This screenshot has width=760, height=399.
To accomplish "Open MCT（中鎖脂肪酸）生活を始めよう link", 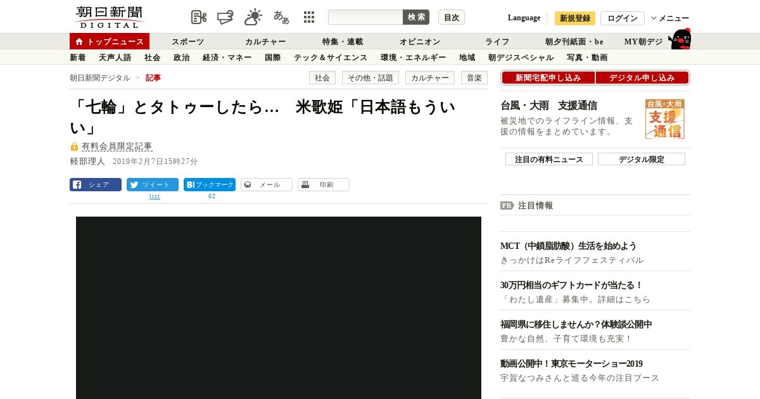I will click(x=568, y=246).
